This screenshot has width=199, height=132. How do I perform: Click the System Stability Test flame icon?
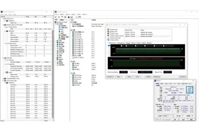tap(107, 25)
